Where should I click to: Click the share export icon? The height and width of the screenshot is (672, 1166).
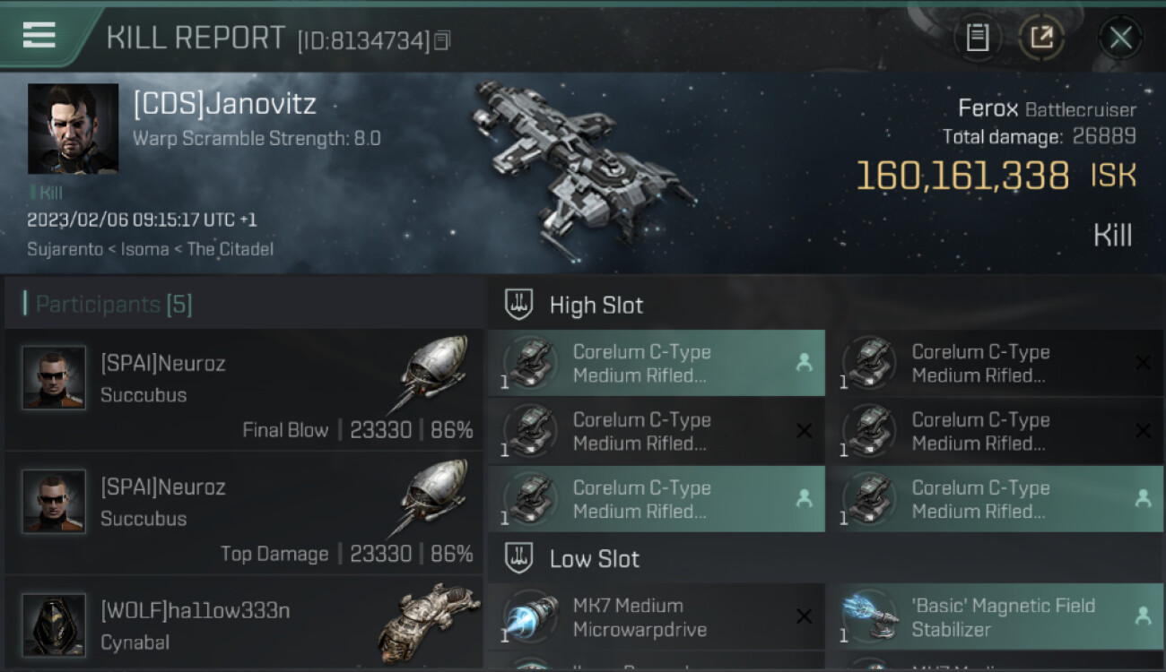(x=1041, y=38)
